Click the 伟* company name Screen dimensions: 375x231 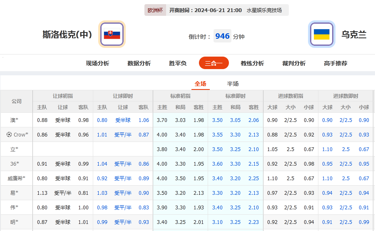(x=14, y=208)
